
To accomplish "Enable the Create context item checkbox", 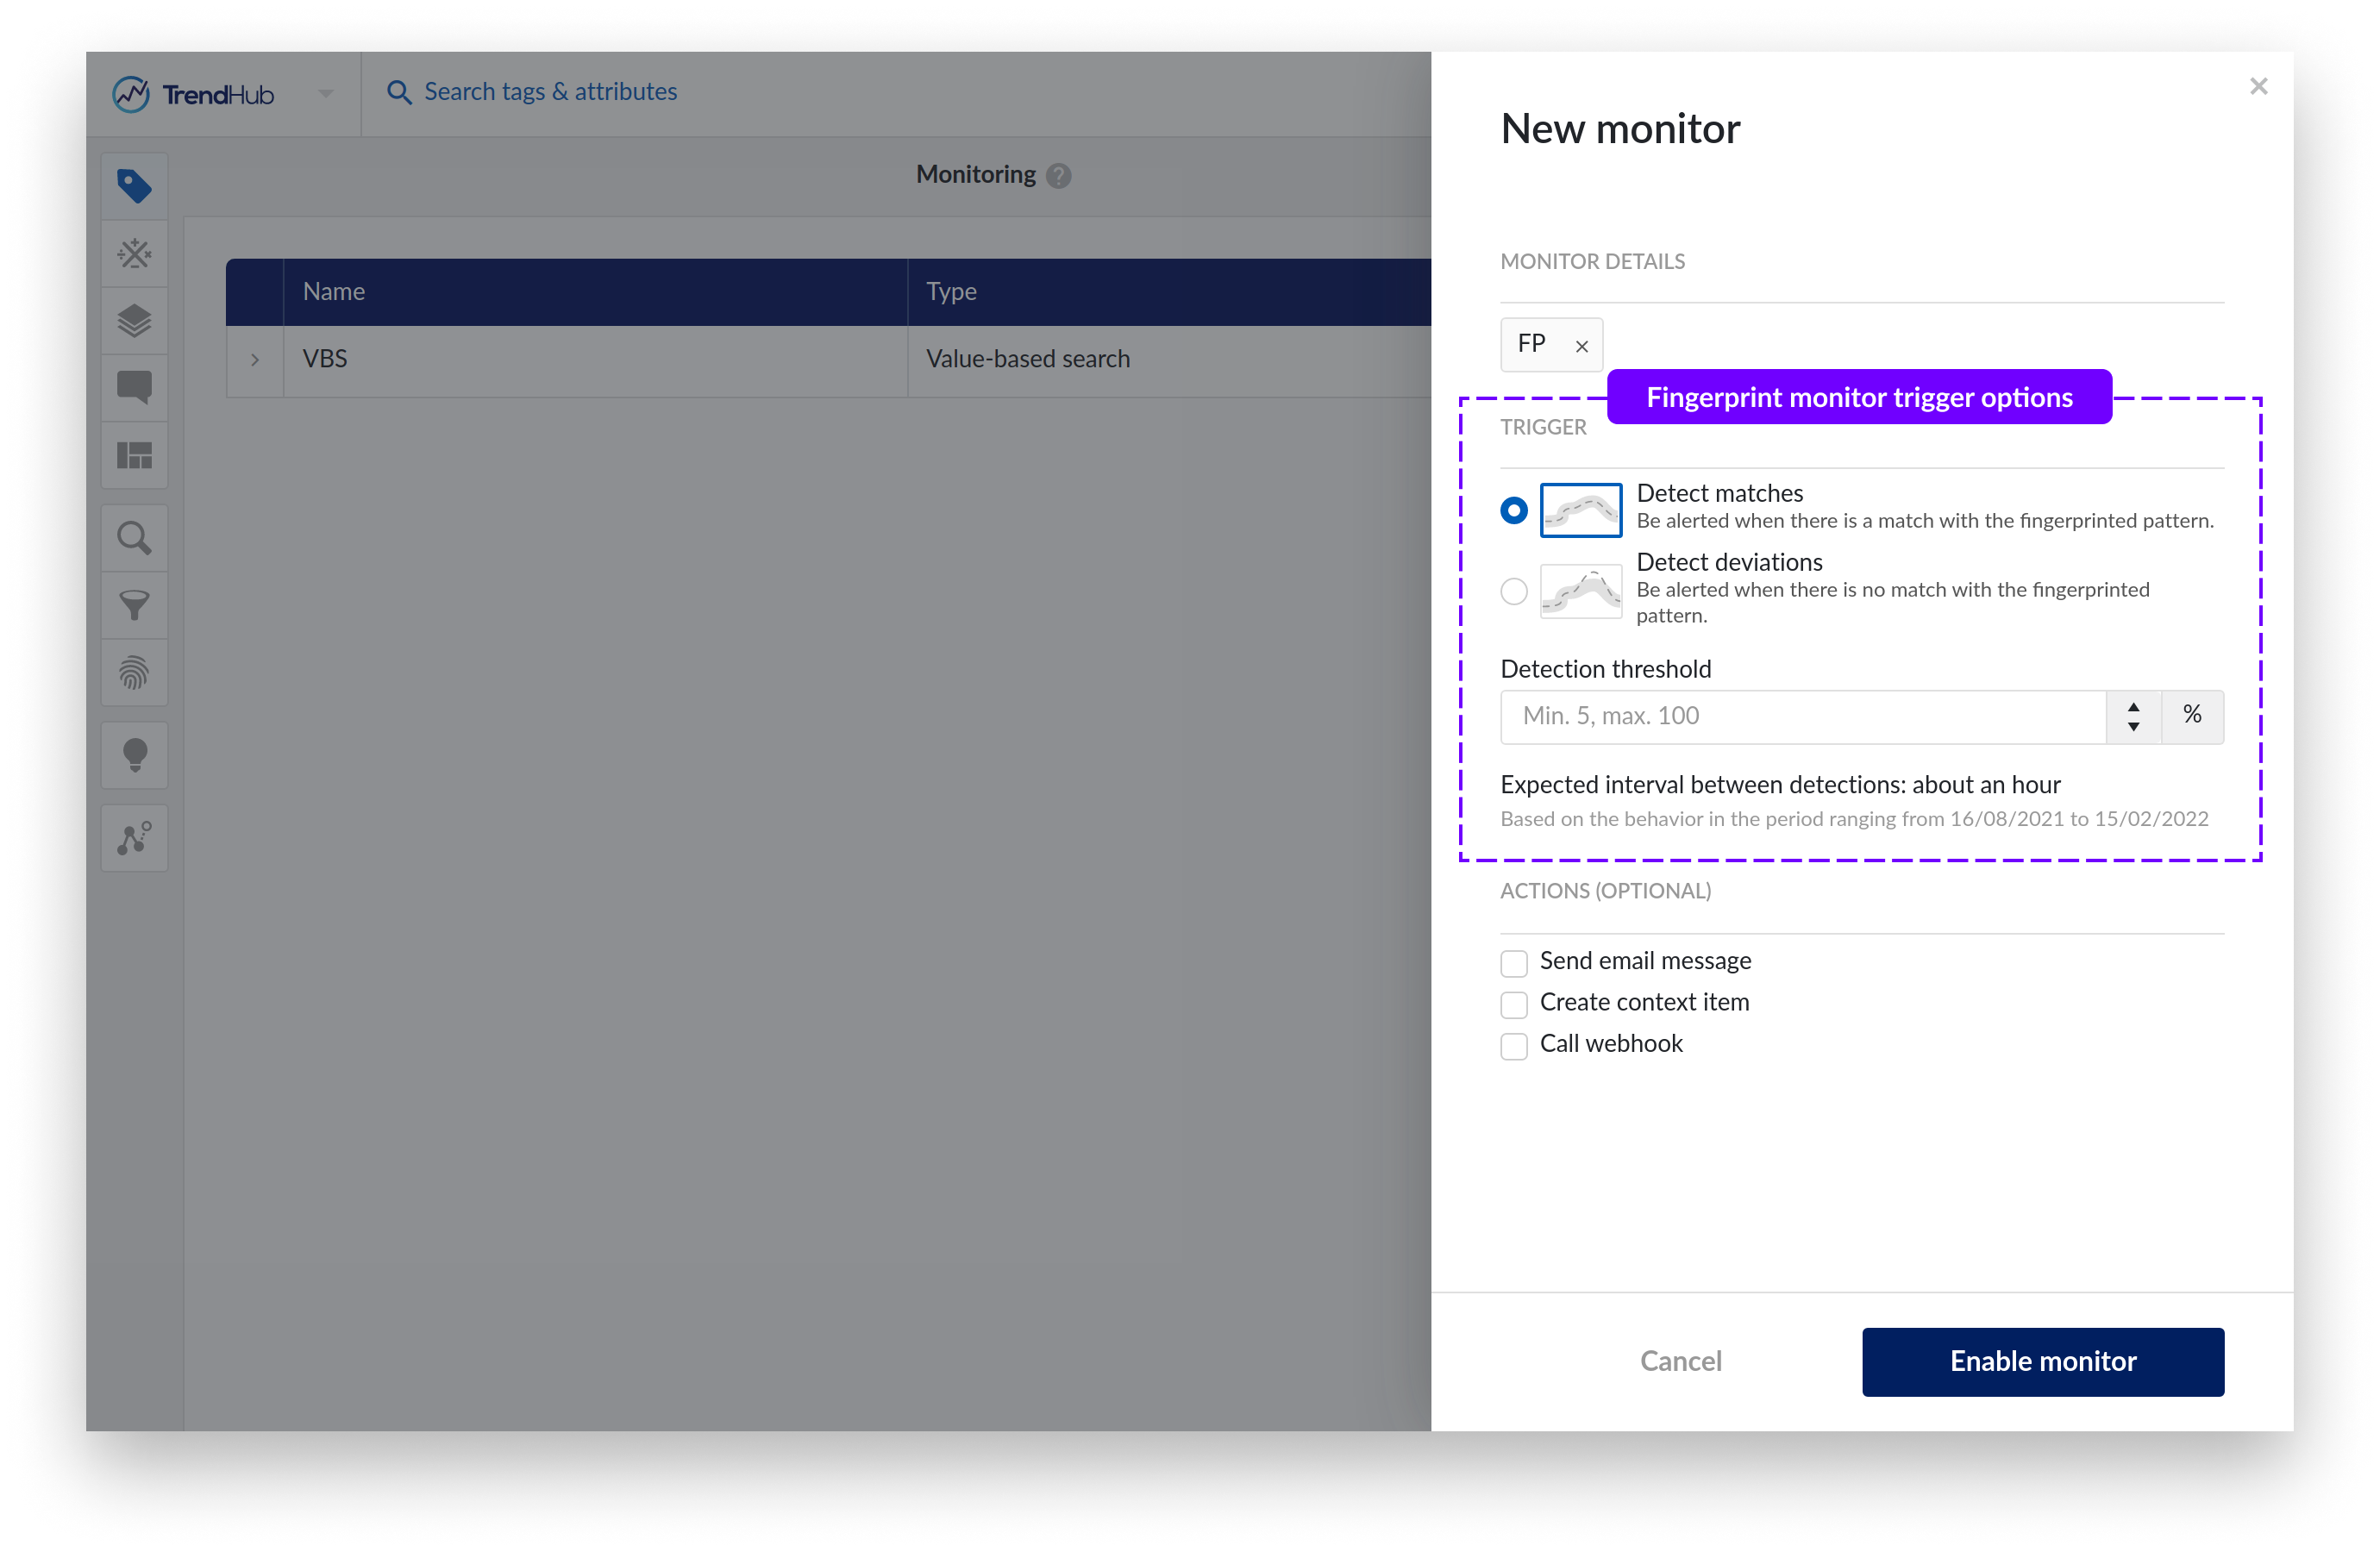I will [1513, 1004].
